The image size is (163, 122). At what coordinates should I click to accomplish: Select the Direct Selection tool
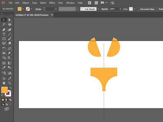click(x=10, y=20)
